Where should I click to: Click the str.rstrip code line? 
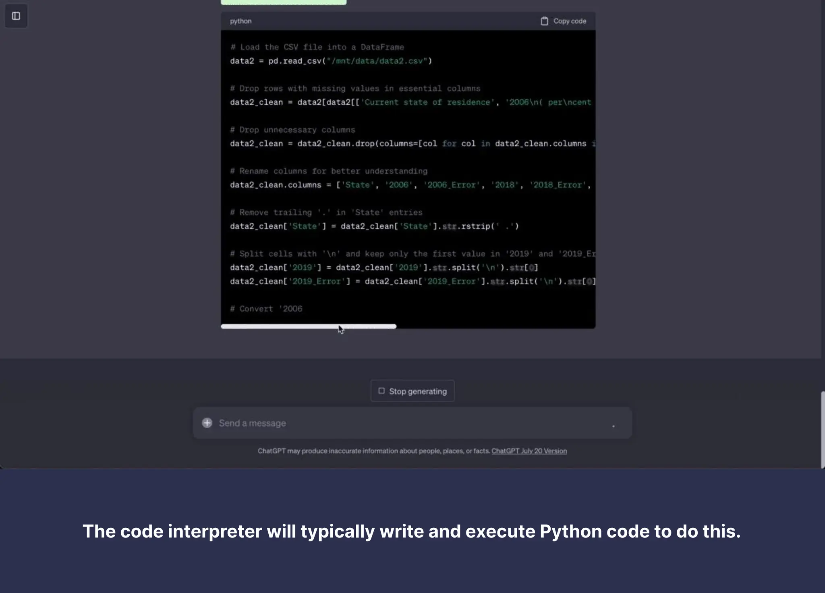[x=374, y=226]
